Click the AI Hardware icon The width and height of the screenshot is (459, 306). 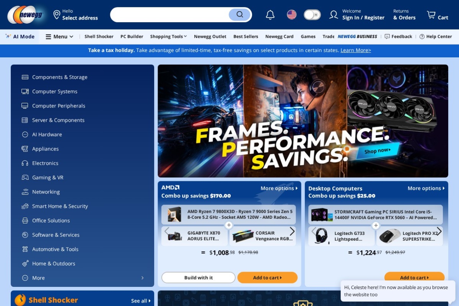click(25, 135)
